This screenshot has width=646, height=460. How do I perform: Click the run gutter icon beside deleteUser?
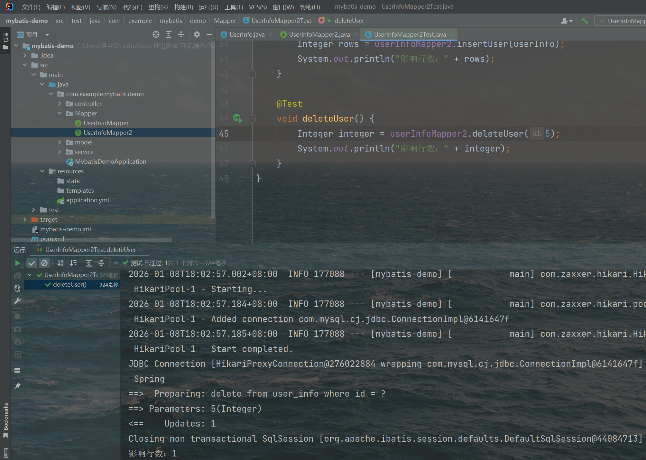coord(238,119)
